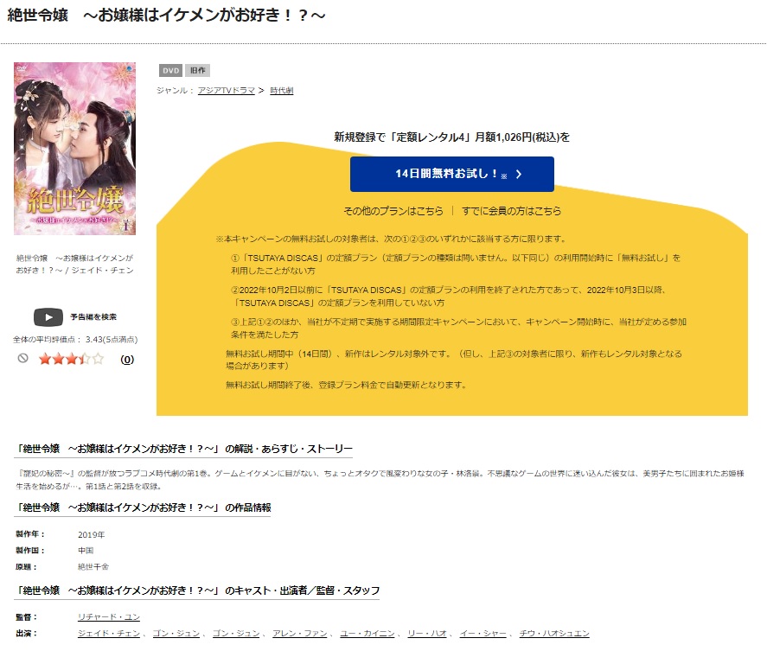767x651 pixels.
Task: Start the 14日間無料お試し trial button
Action: pyautogui.click(x=452, y=174)
